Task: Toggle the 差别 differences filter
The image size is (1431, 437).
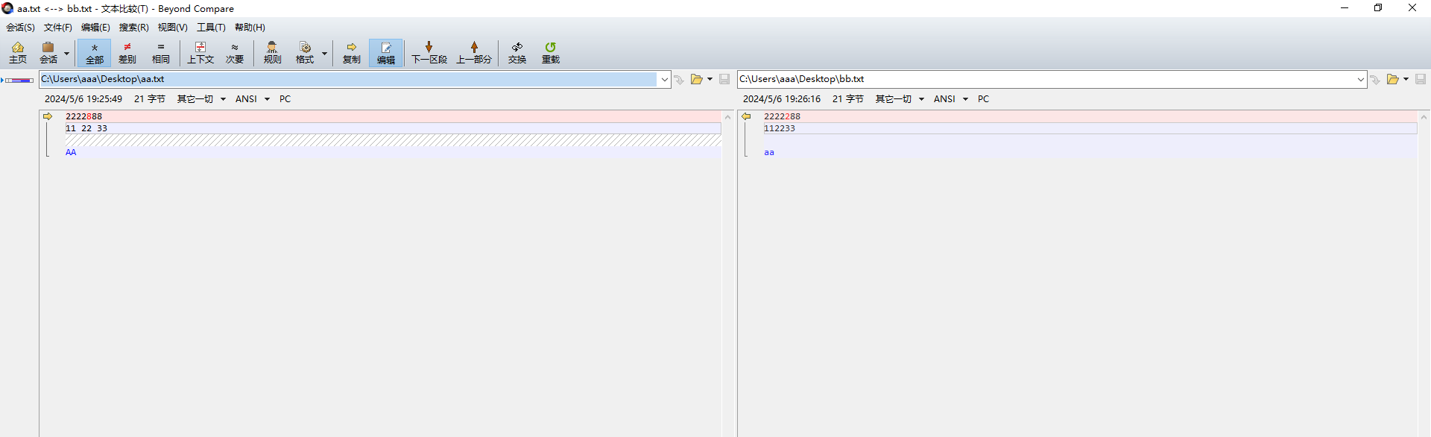Action: tap(127, 53)
